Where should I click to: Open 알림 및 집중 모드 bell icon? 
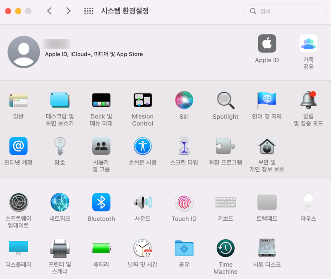pos(308,100)
